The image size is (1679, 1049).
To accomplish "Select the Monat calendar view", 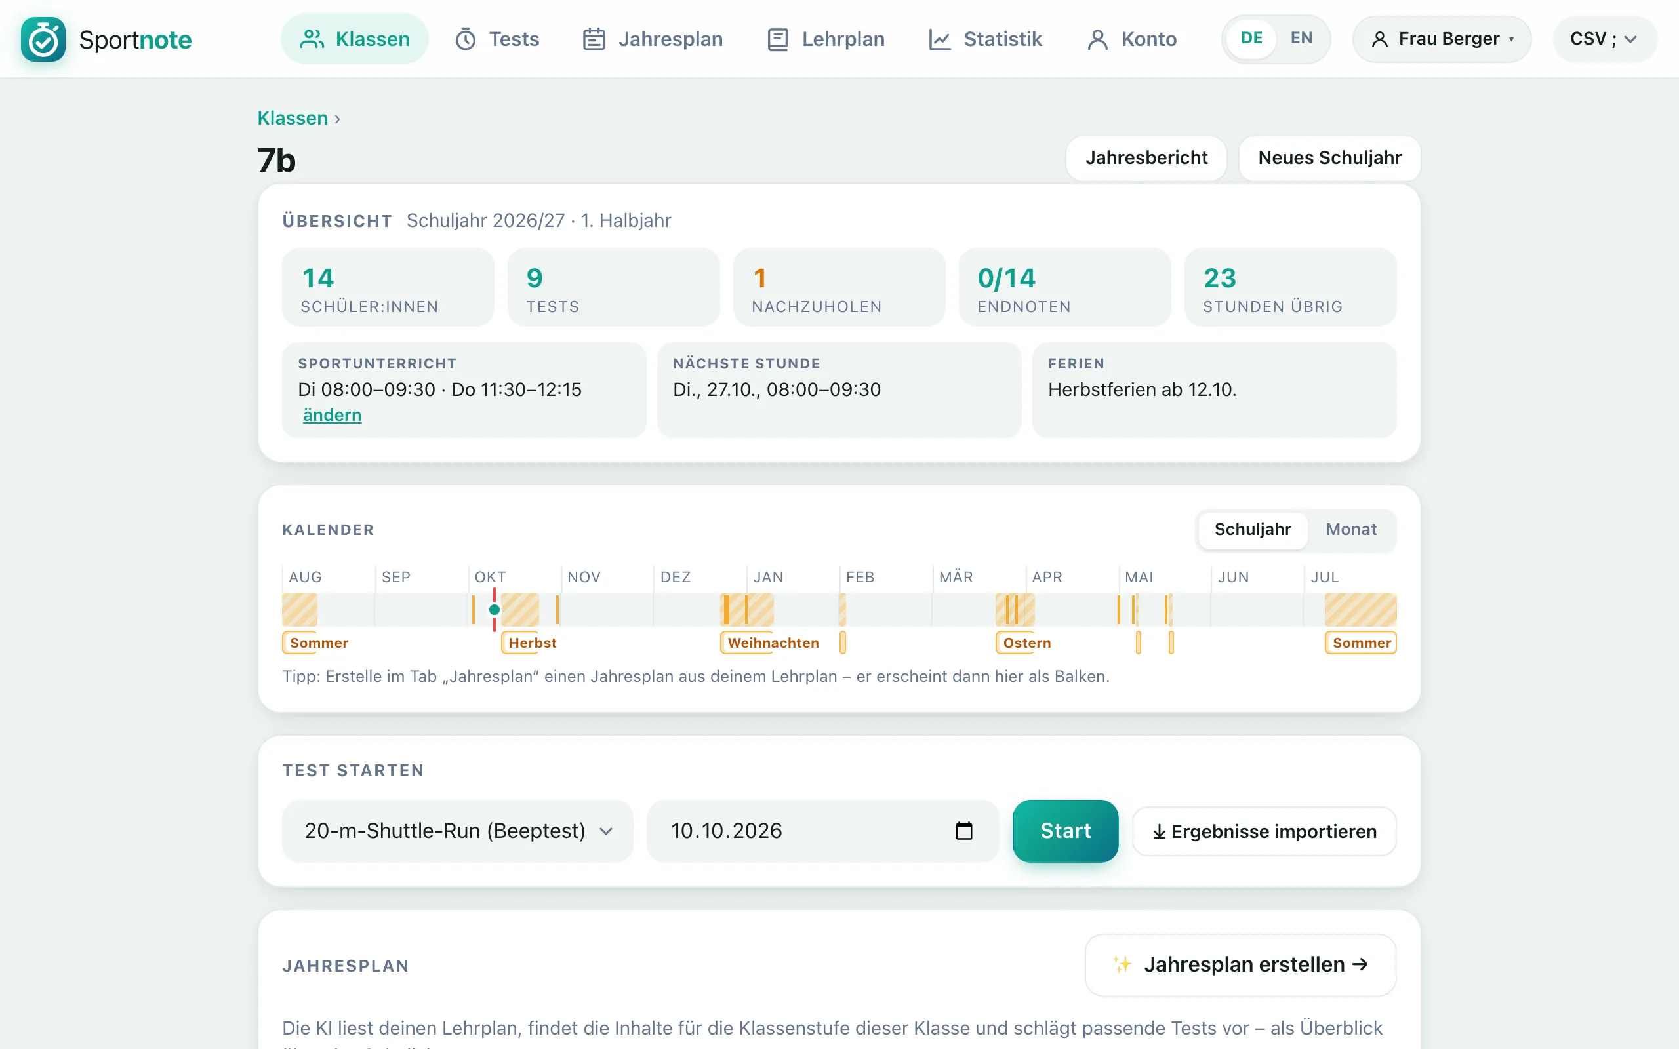I will tap(1351, 529).
